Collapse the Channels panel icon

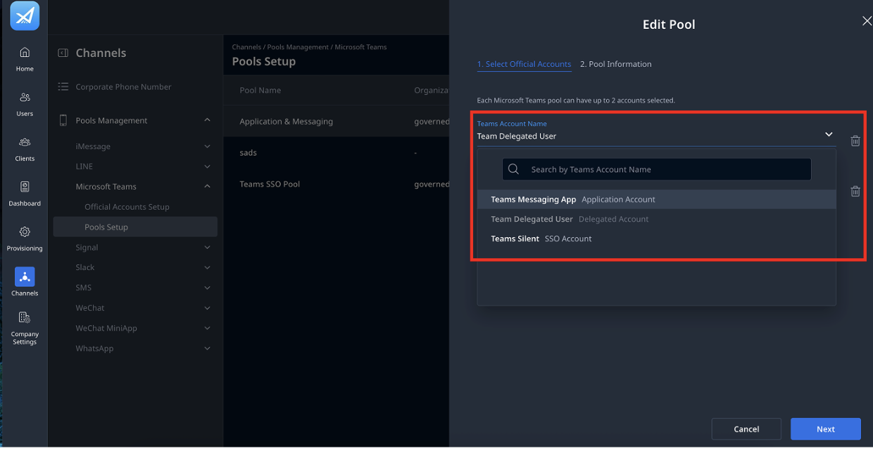point(63,53)
